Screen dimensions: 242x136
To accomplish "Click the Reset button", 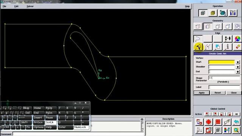I will pyautogui.click(x=218, y=93).
